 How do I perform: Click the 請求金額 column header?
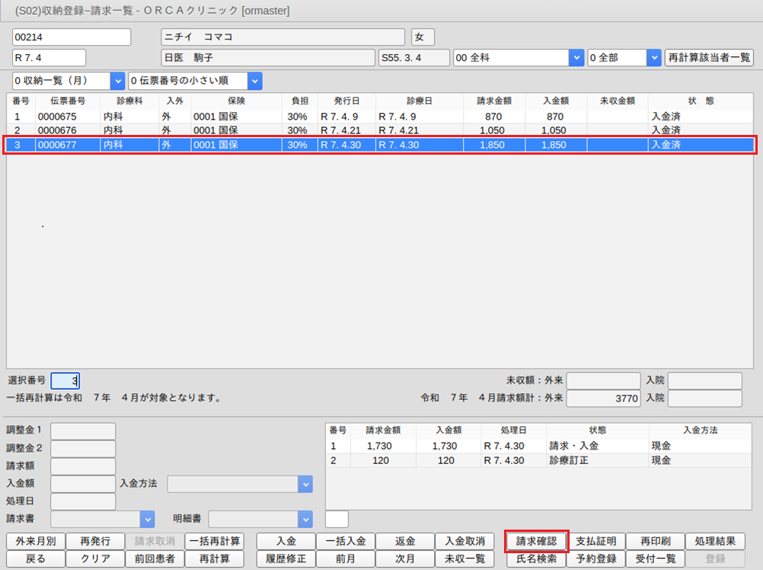point(494,101)
